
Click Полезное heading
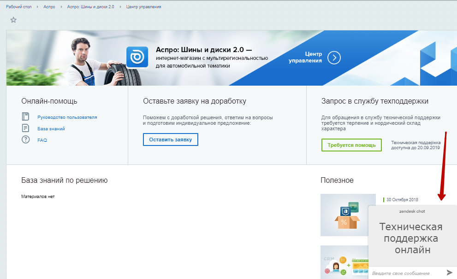337,180
